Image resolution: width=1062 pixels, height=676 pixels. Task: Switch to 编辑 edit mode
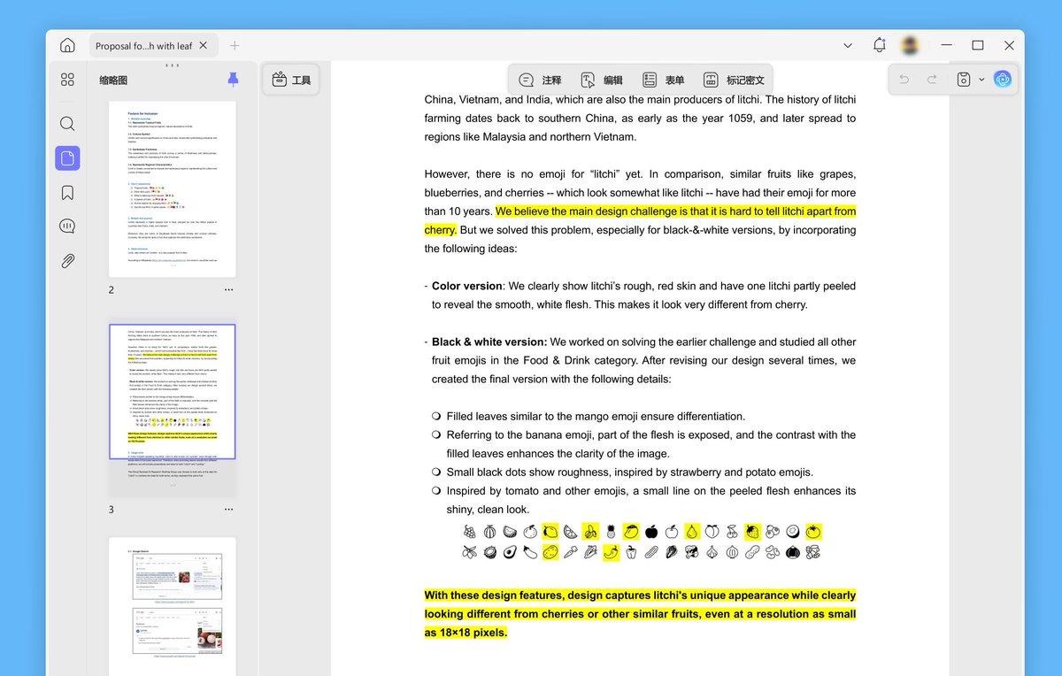601,80
